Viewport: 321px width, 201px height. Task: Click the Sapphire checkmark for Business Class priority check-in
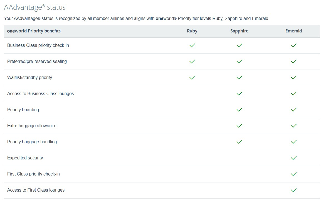coord(239,45)
